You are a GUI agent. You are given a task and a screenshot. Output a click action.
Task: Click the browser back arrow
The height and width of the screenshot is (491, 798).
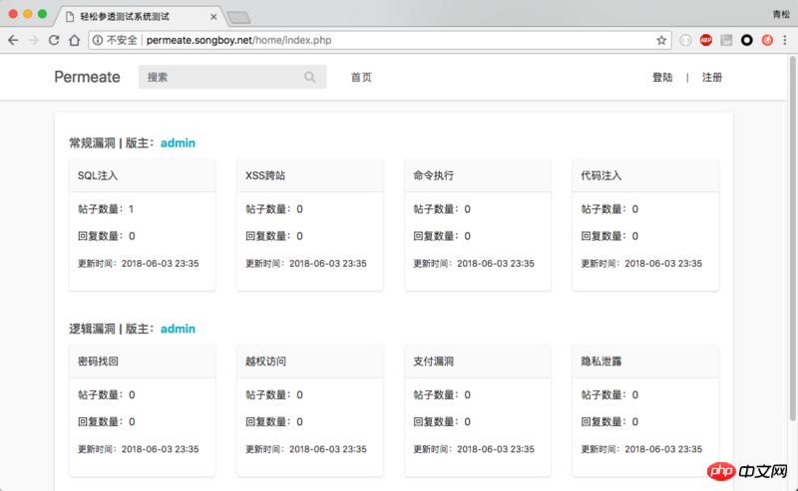pos(13,40)
